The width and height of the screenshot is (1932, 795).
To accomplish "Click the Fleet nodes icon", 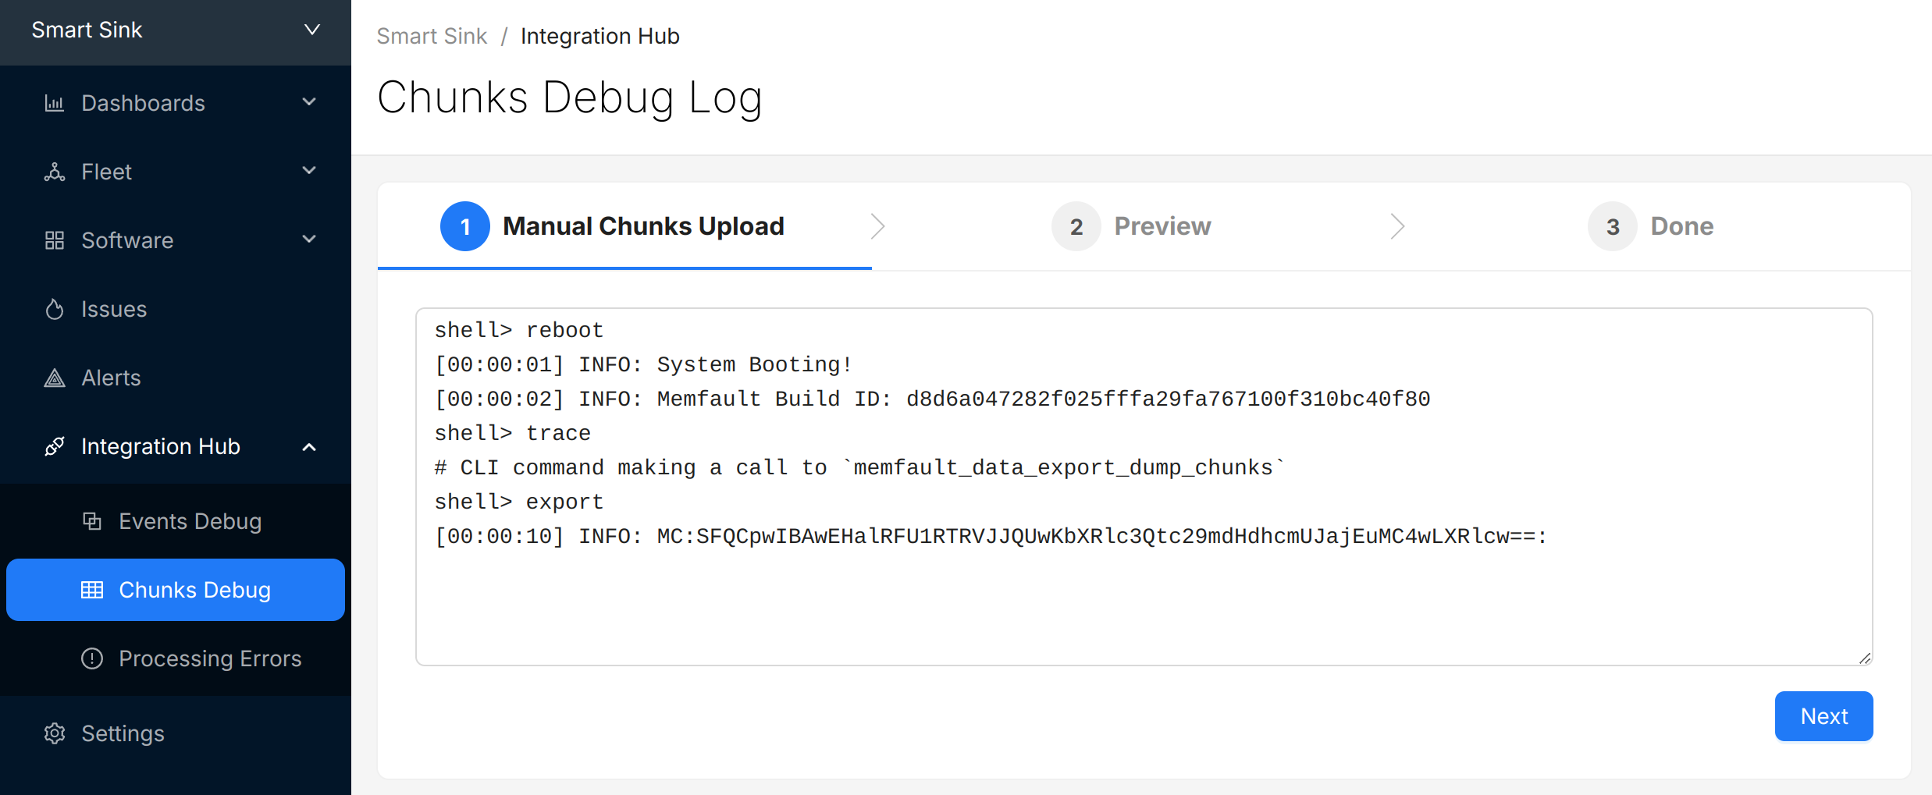I will click(x=54, y=172).
